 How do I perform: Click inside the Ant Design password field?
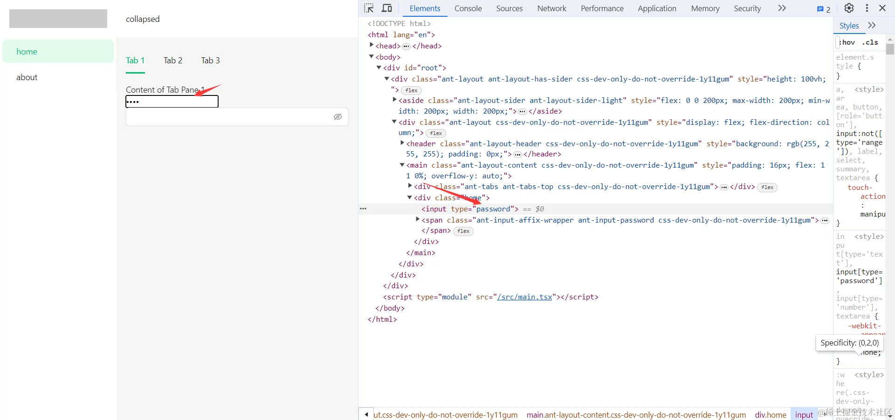[237, 117]
